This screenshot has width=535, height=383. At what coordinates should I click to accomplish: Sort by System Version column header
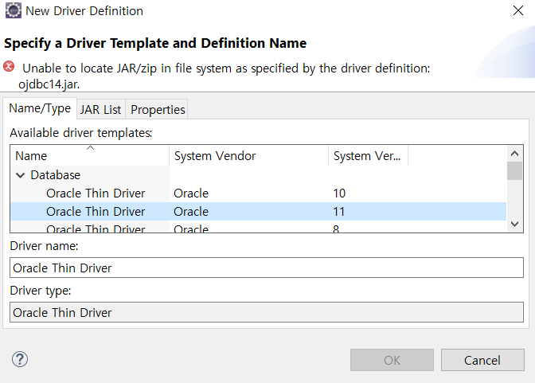pyautogui.click(x=368, y=155)
